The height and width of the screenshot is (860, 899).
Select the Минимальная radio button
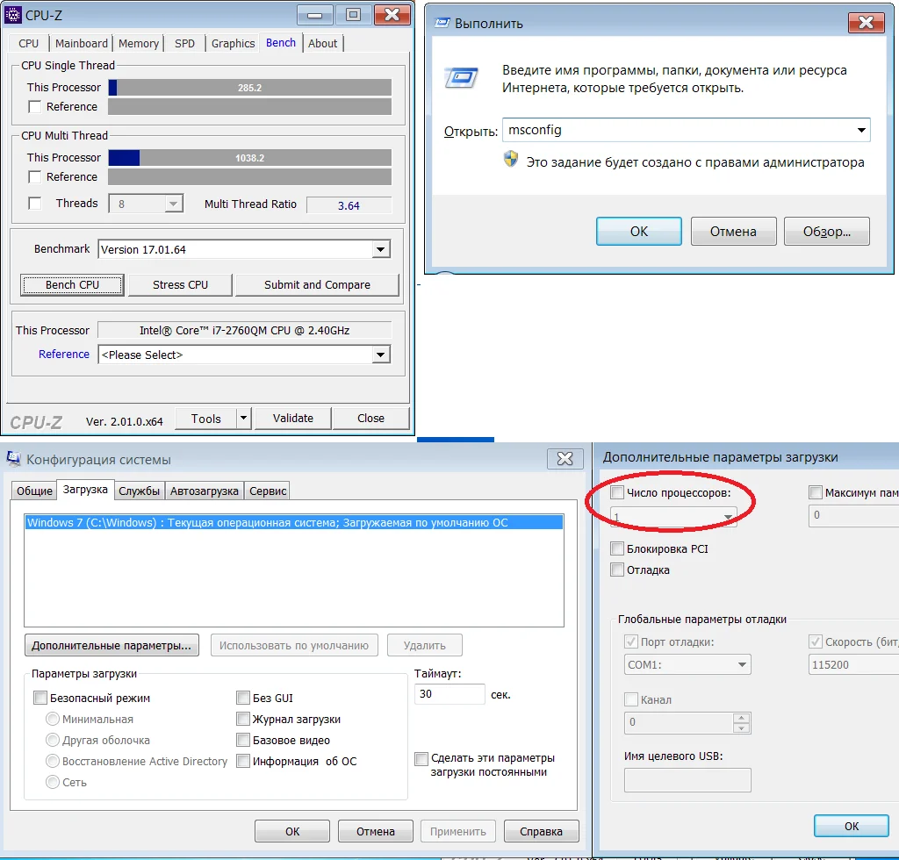click(52, 719)
